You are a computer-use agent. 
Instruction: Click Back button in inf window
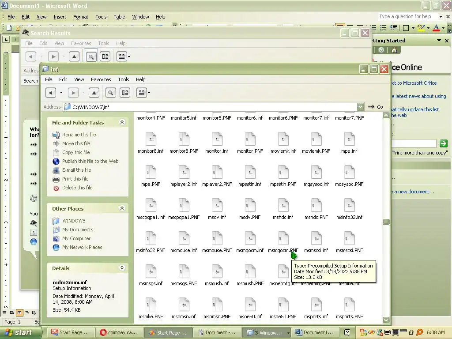coord(51,93)
